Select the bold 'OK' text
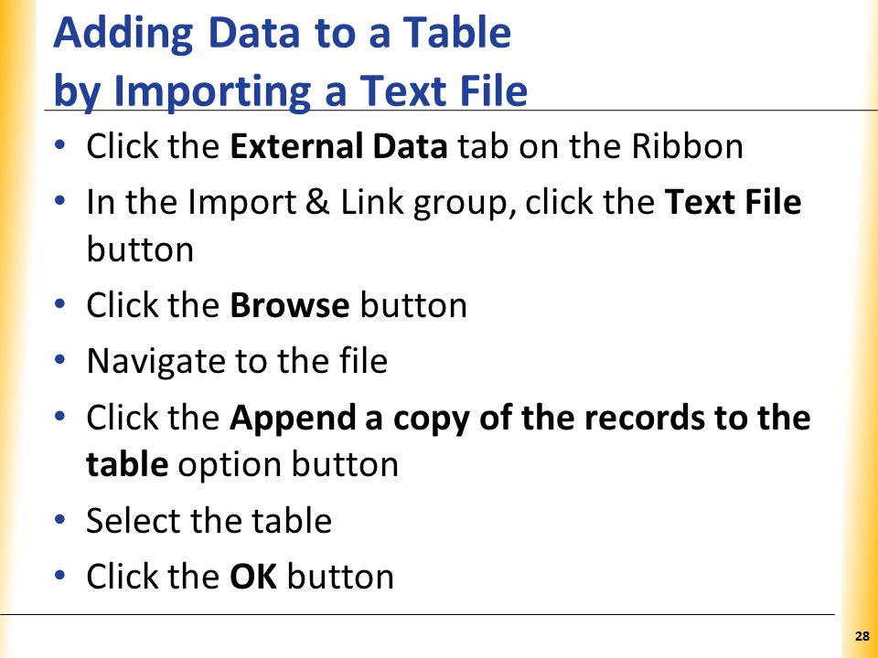878x658 pixels. (x=253, y=577)
